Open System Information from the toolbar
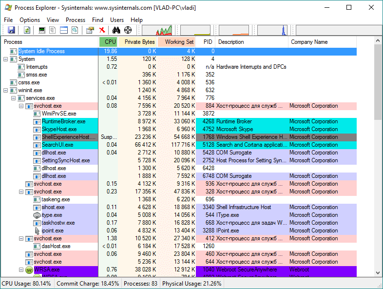Screen dimensions: 383x289 pyautogui.click(x=42, y=30)
